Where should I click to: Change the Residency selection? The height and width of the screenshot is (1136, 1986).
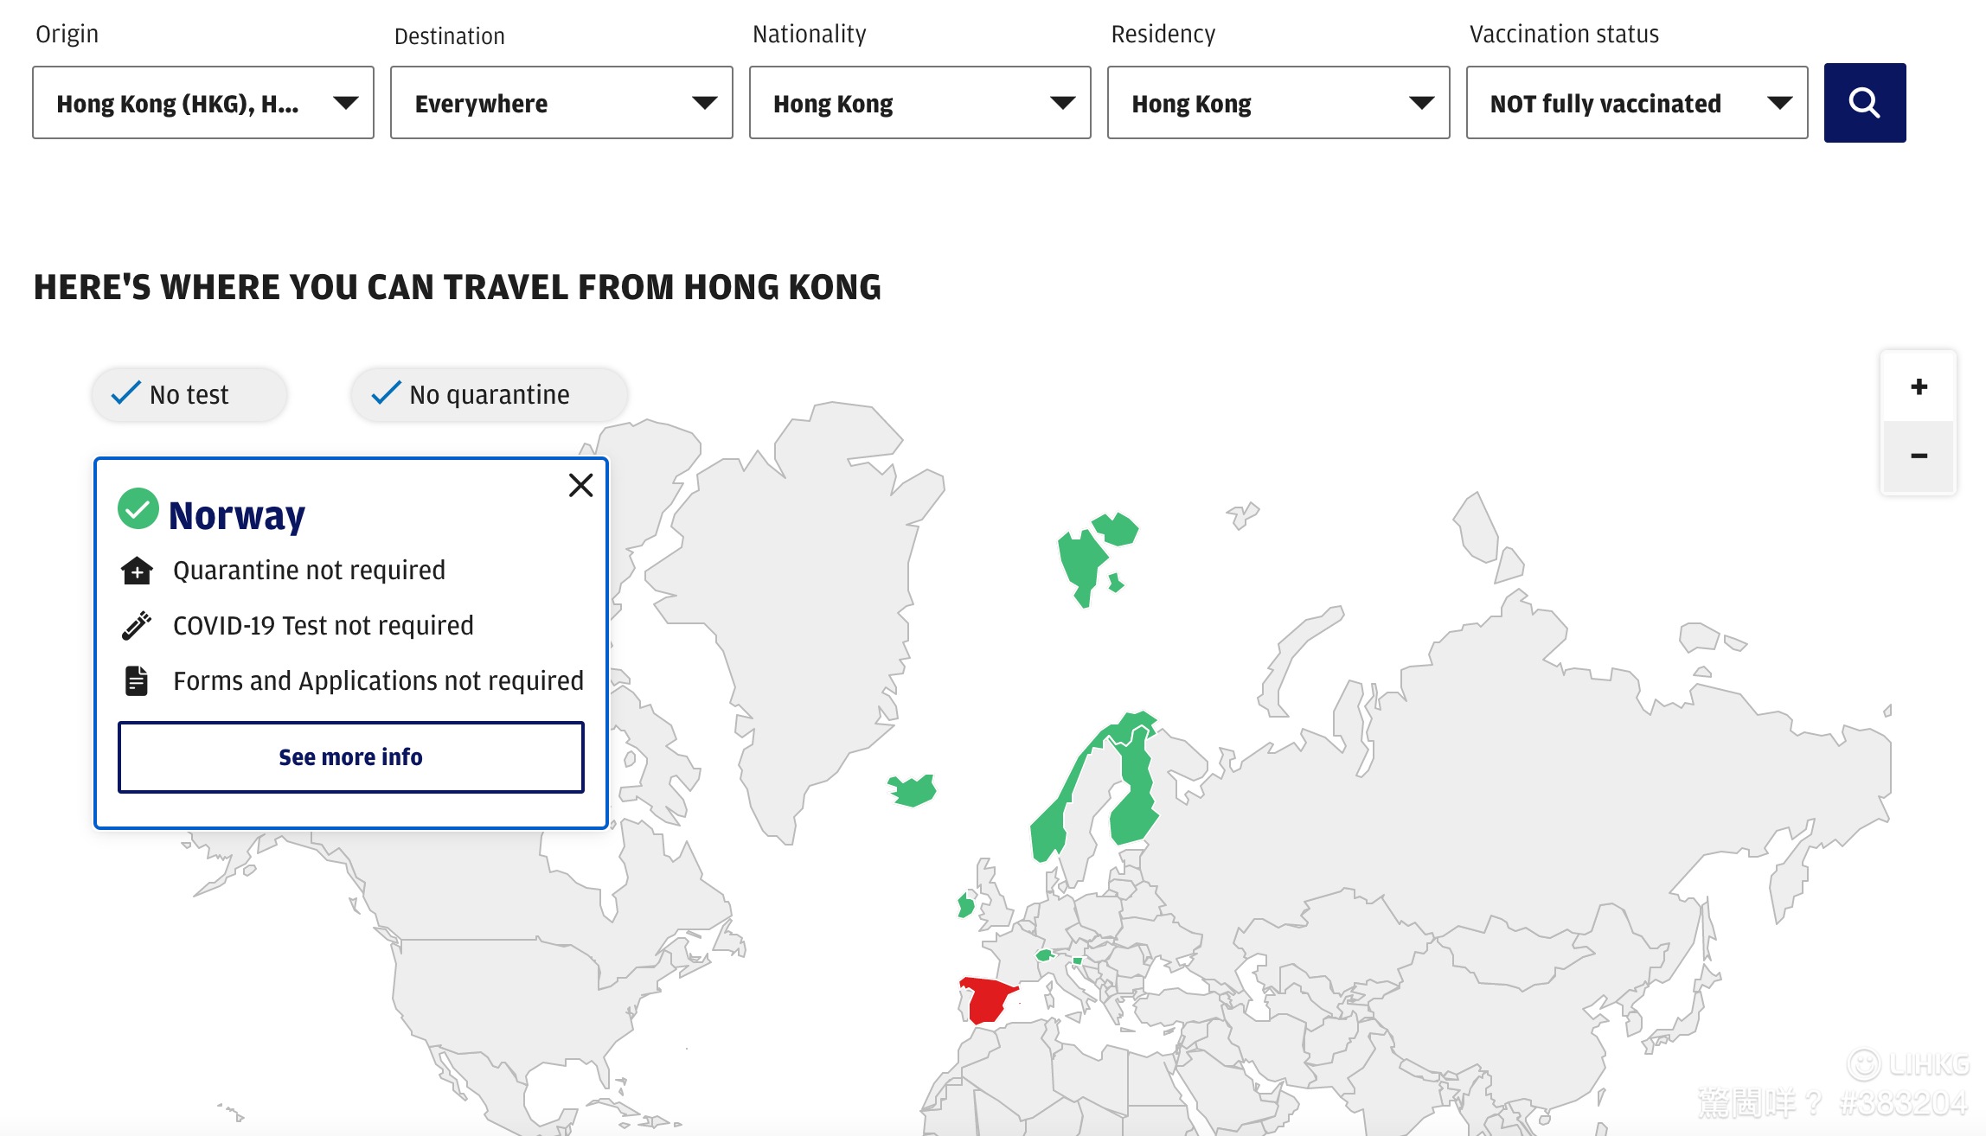click(x=1278, y=103)
